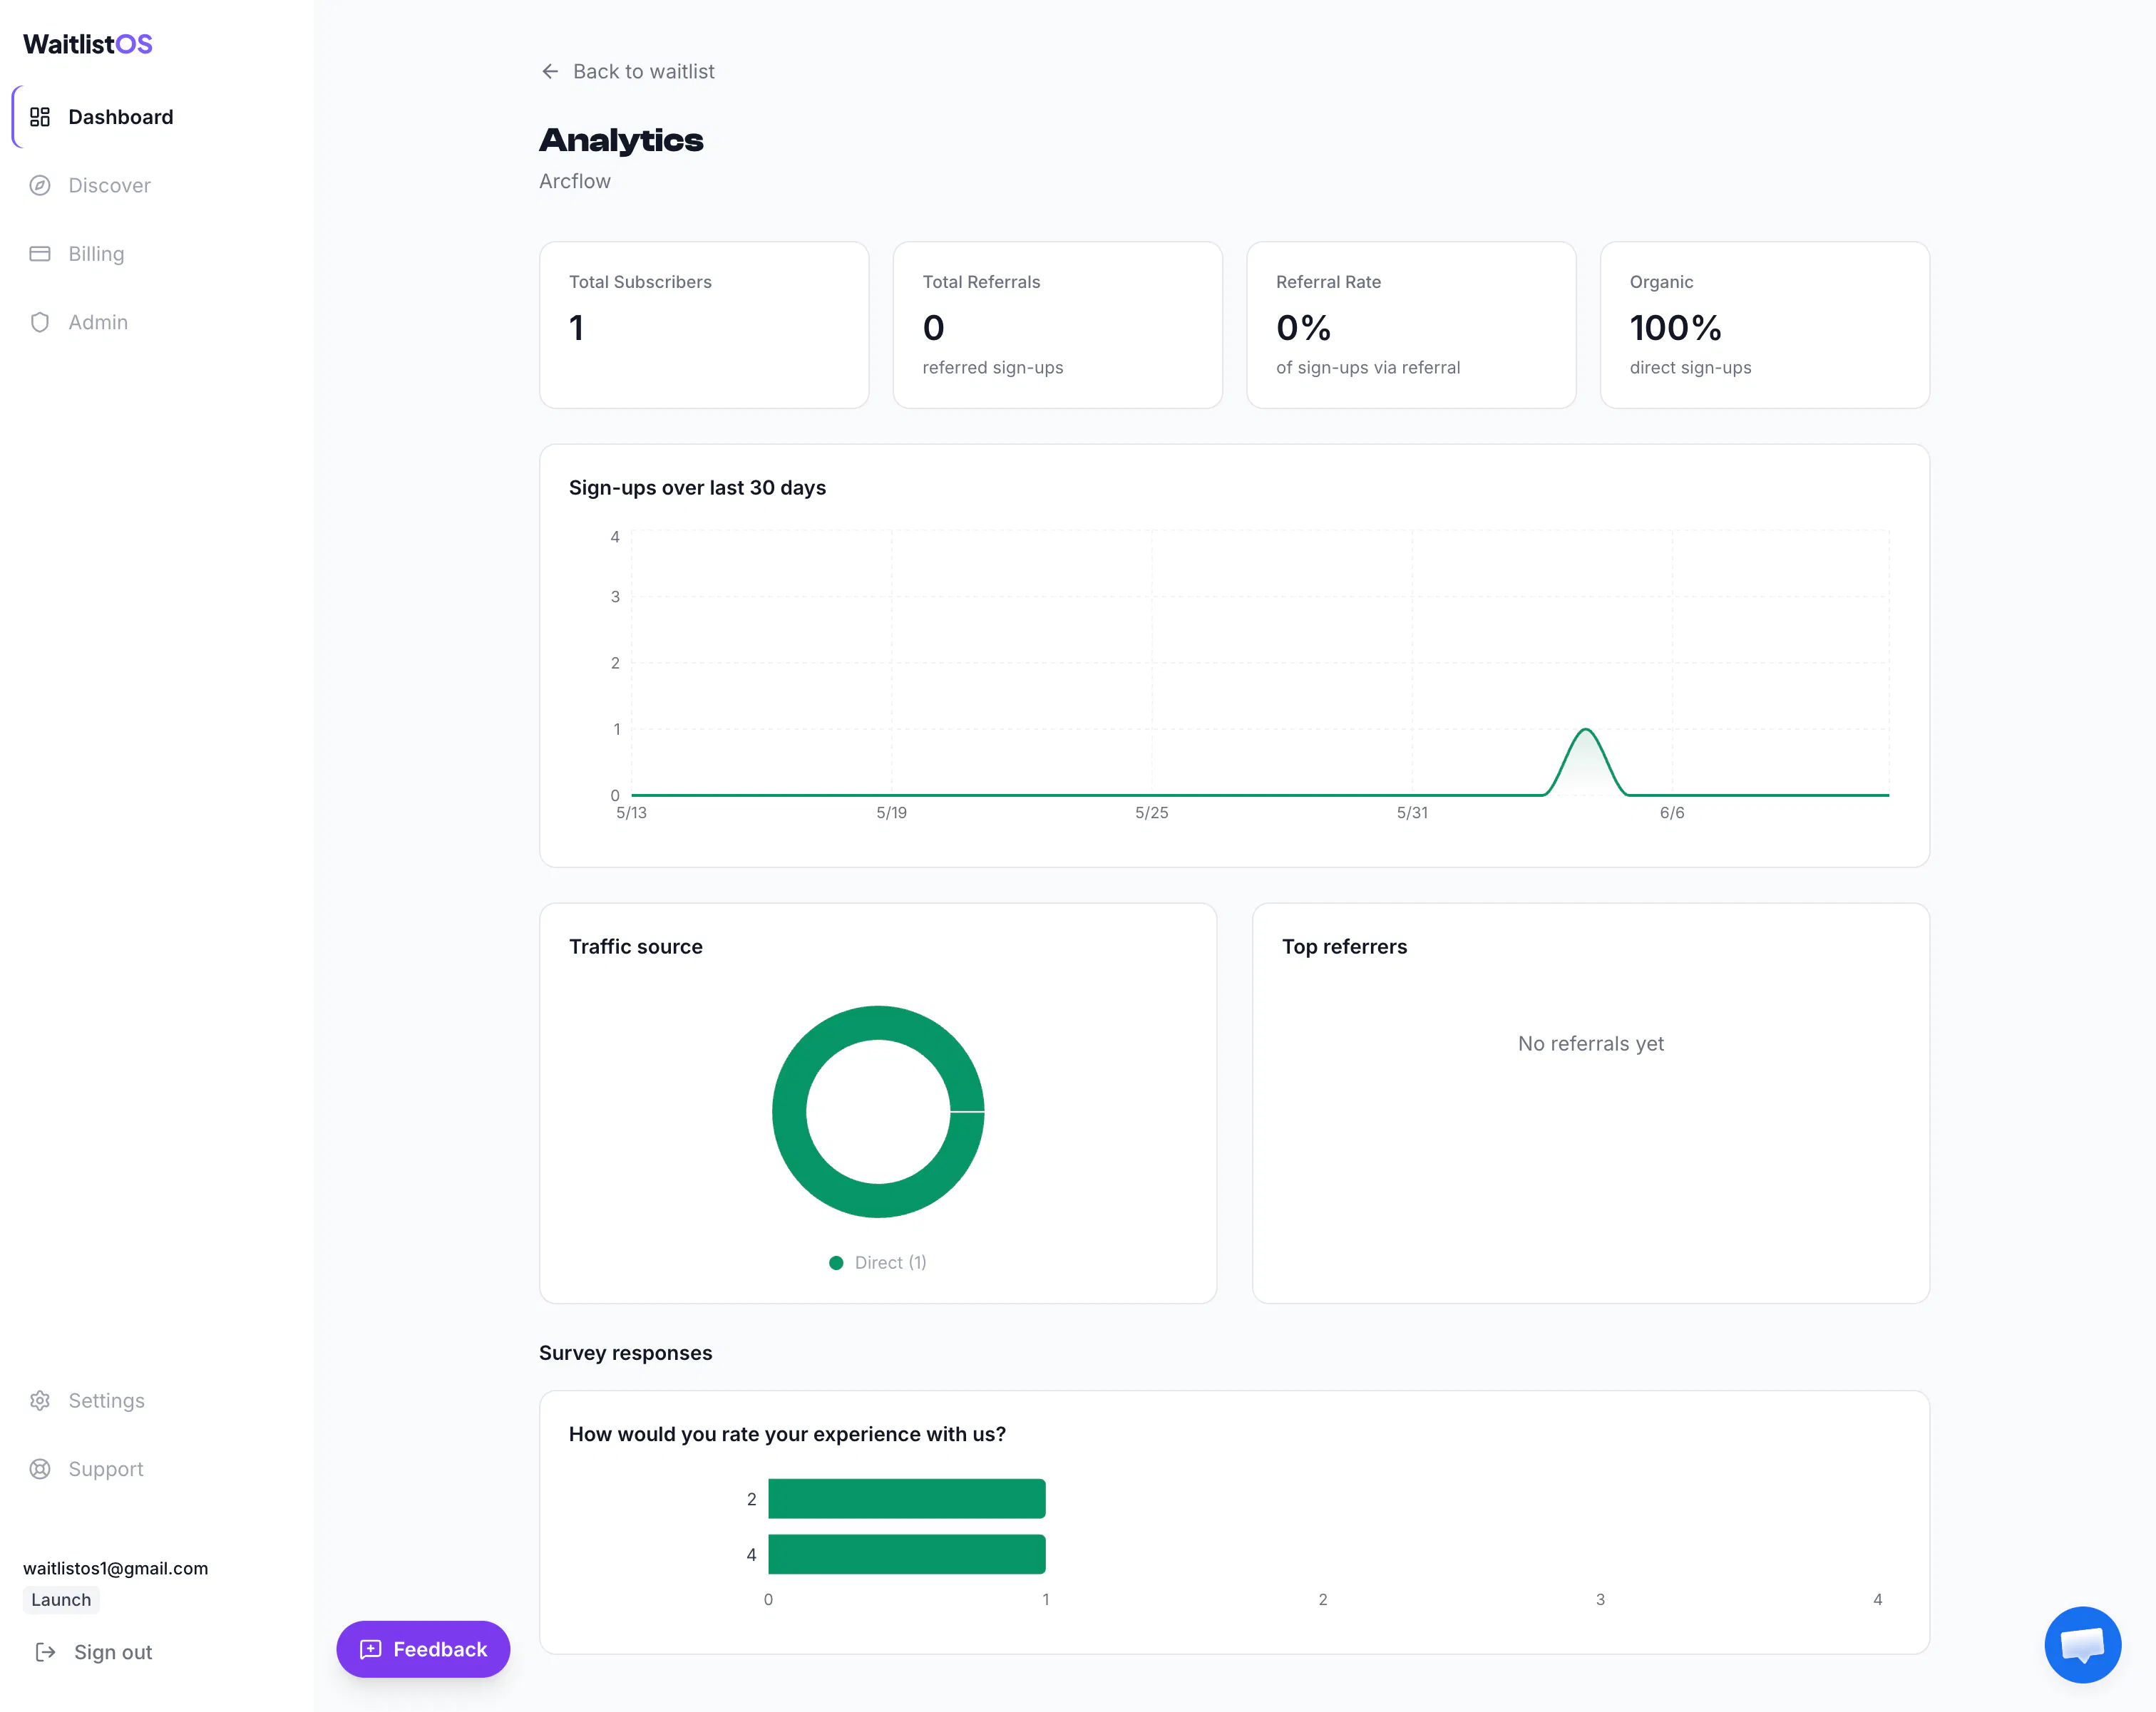Click the survey question about rating your experience
2156x1712 pixels.
pyautogui.click(x=787, y=1434)
